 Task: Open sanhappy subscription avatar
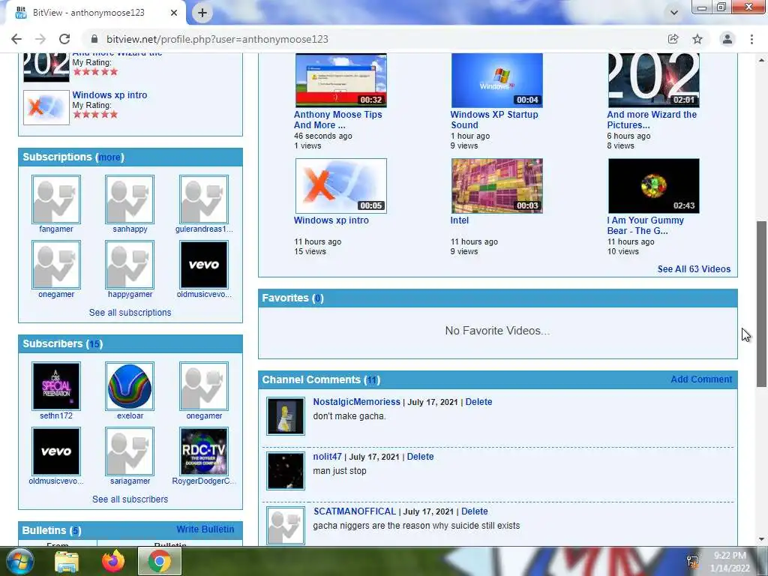tap(130, 199)
